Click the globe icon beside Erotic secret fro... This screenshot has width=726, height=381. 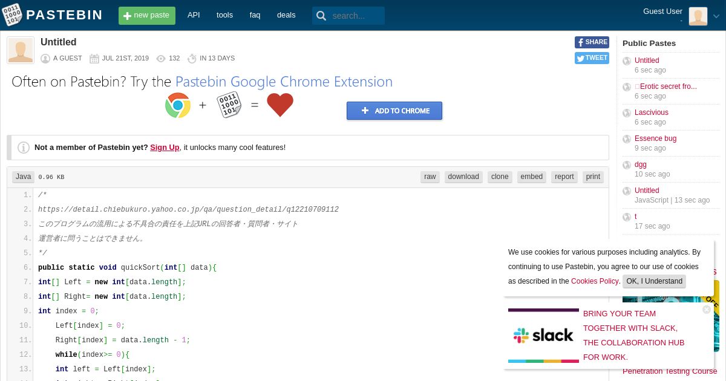tap(627, 87)
